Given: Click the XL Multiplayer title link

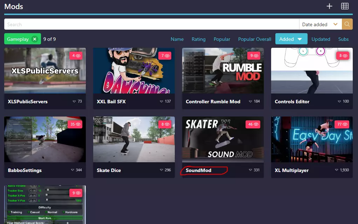Looking at the screenshot, I should [291, 170].
